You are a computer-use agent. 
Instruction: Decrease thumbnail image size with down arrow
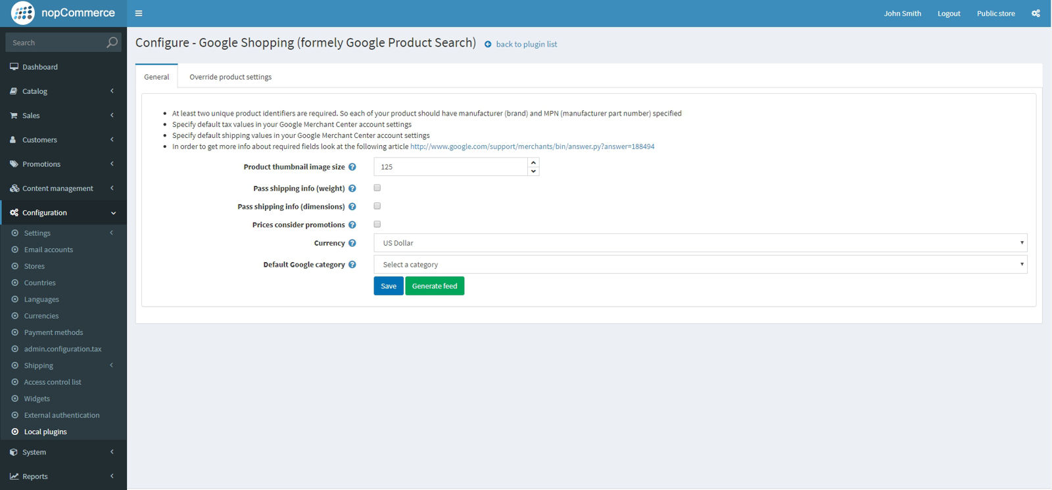534,171
